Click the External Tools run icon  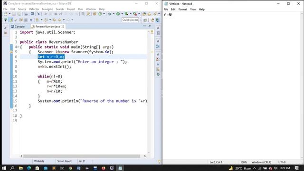135,14
